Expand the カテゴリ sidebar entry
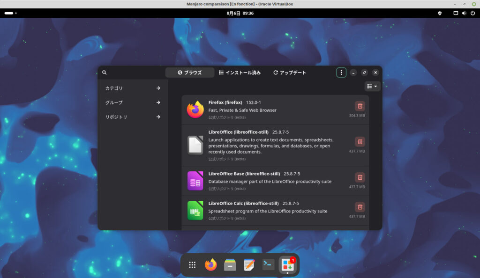The height and width of the screenshot is (278, 480). pos(133,88)
